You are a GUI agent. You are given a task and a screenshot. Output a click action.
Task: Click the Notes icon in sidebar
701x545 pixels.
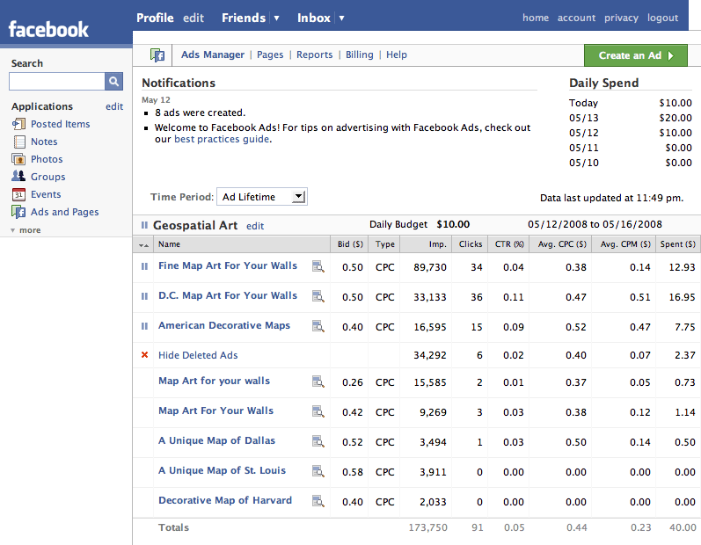coord(19,142)
